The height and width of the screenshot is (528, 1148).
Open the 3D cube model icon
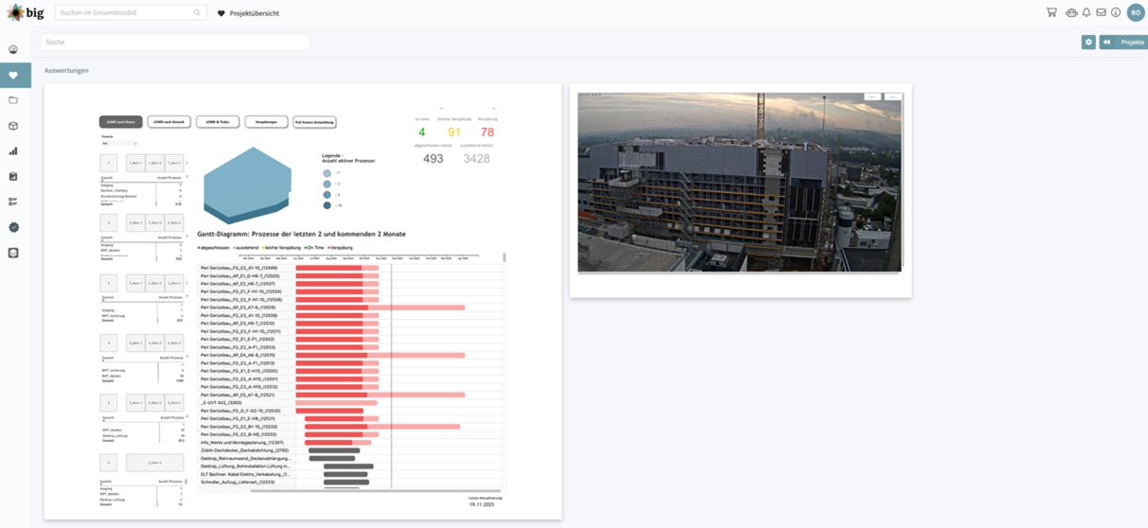click(x=13, y=126)
